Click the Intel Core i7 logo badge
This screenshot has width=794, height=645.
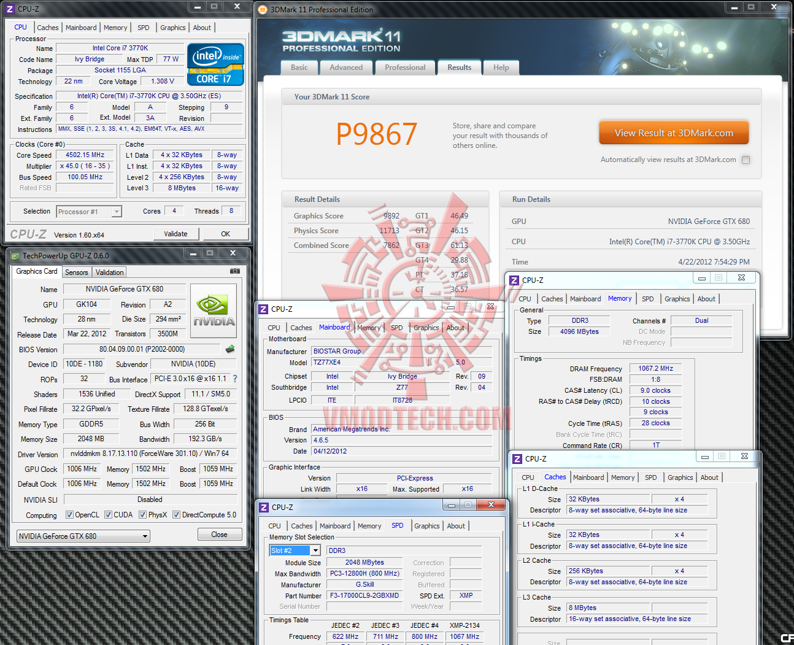click(215, 64)
